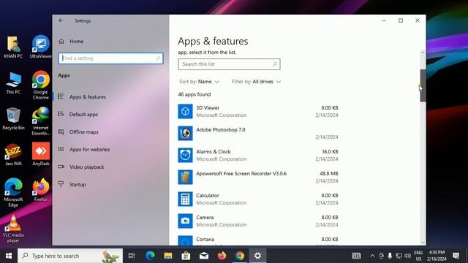Open Firefox from taskbar
The width and height of the screenshot is (468, 263).
pyautogui.click(x=222, y=256)
